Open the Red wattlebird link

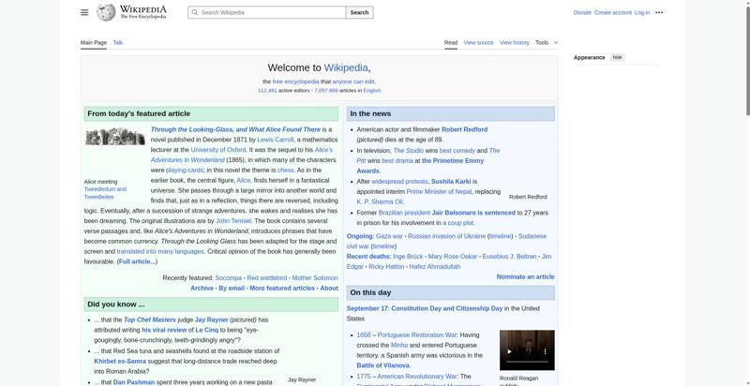(x=267, y=277)
